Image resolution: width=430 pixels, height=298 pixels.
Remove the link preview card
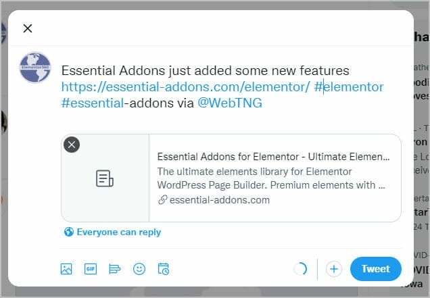pyautogui.click(x=72, y=145)
